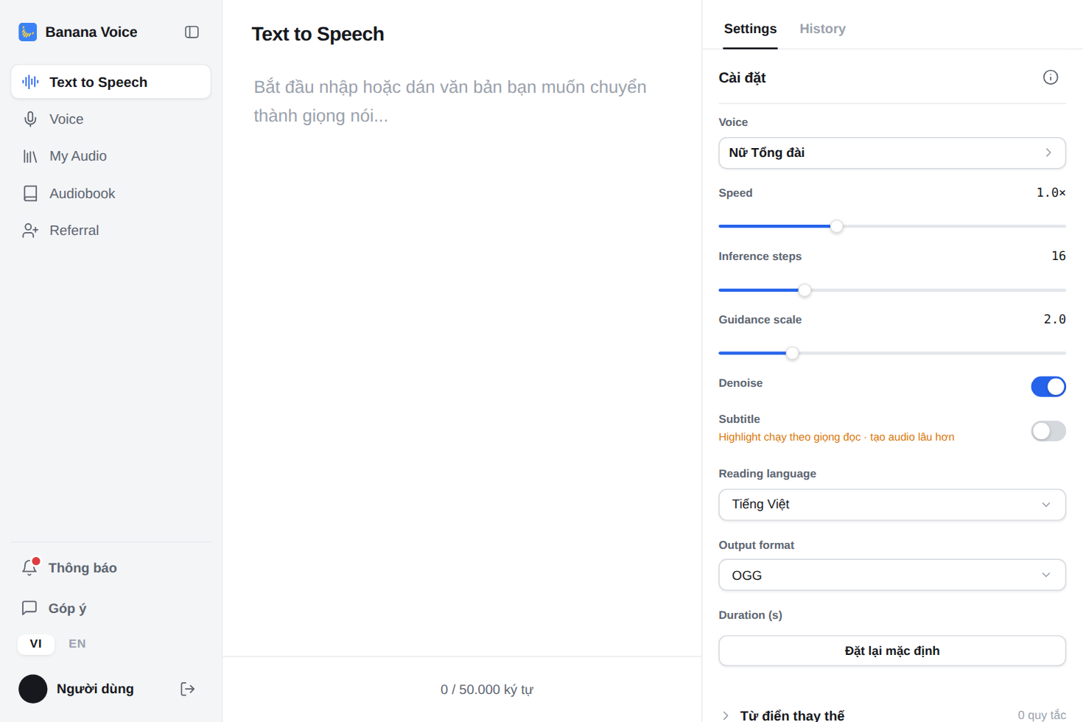Open the Nữ Tổng đài voice selector
Image resolution: width=1083 pixels, height=722 pixels.
point(892,153)
